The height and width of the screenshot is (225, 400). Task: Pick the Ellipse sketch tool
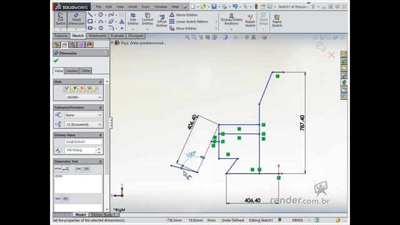(x=111, y=21)
